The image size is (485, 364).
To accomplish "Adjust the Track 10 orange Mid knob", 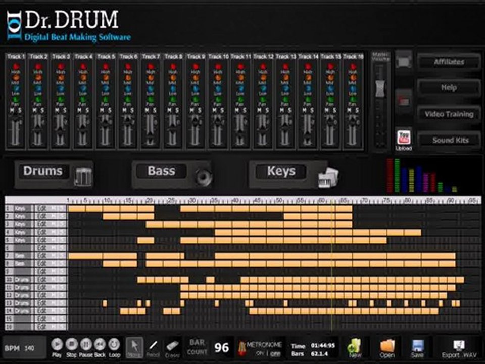I will point(218,78).
